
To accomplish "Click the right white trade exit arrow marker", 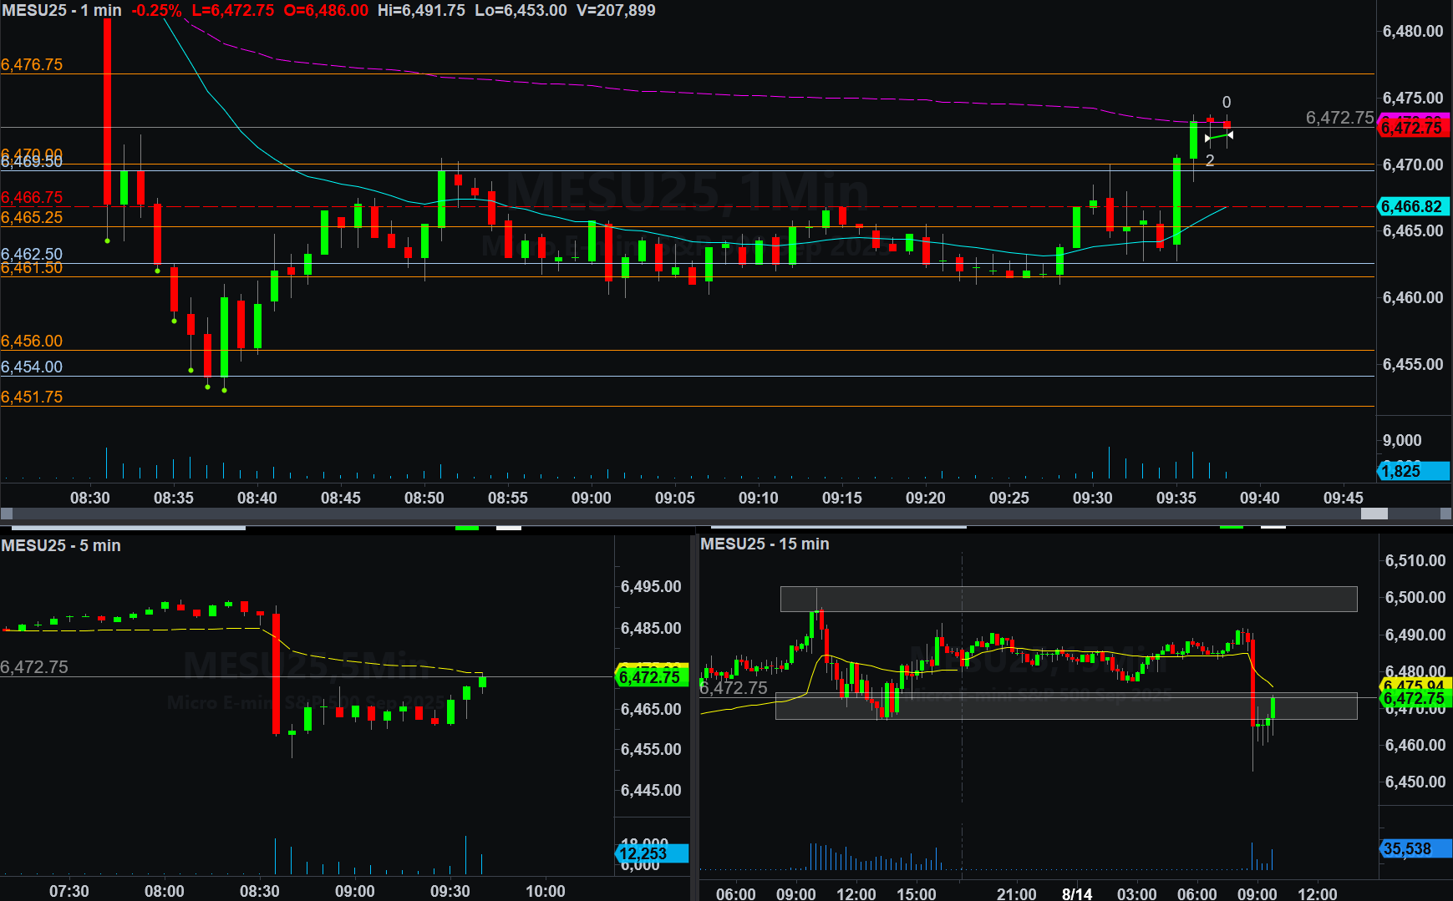I will [1230, 134].
